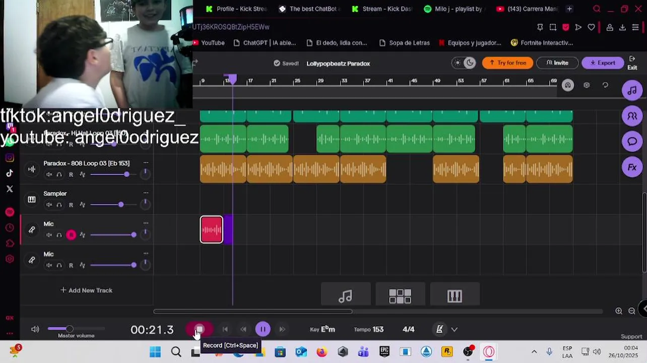Open Sampler track automation icon
This screenshot has width=647, height=363.
83,205
